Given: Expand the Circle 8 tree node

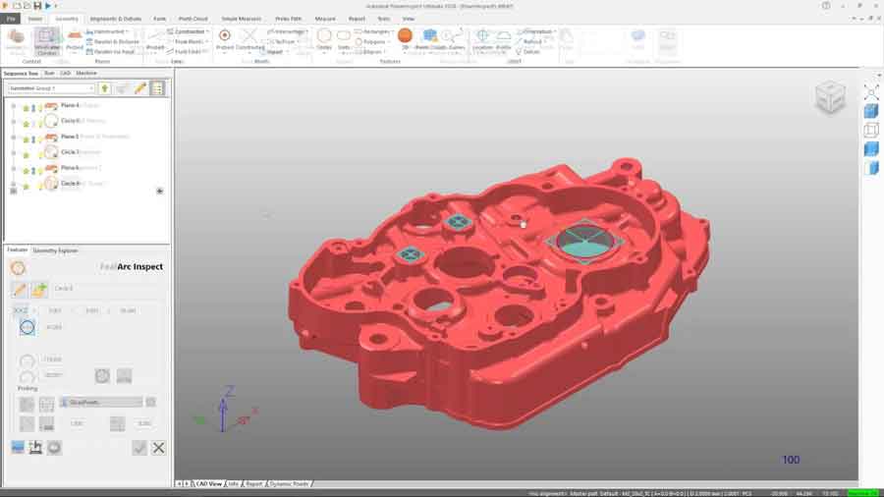Looking at the screenshot, I should point(14,184).
